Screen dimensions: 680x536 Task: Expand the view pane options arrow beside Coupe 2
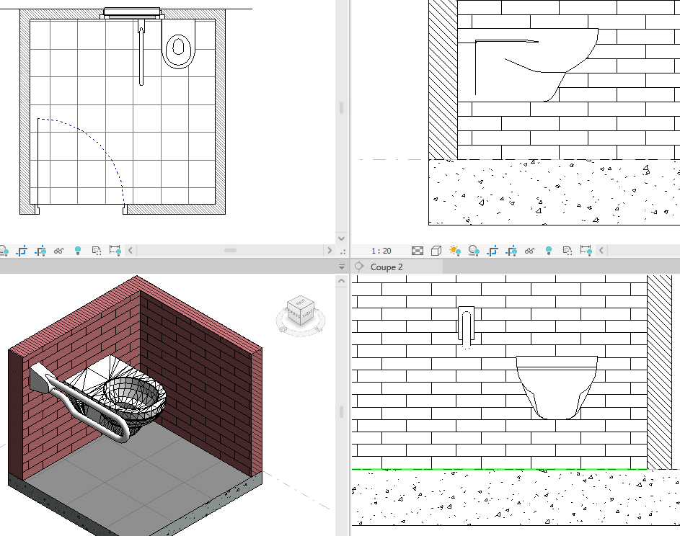coord(343,267)
